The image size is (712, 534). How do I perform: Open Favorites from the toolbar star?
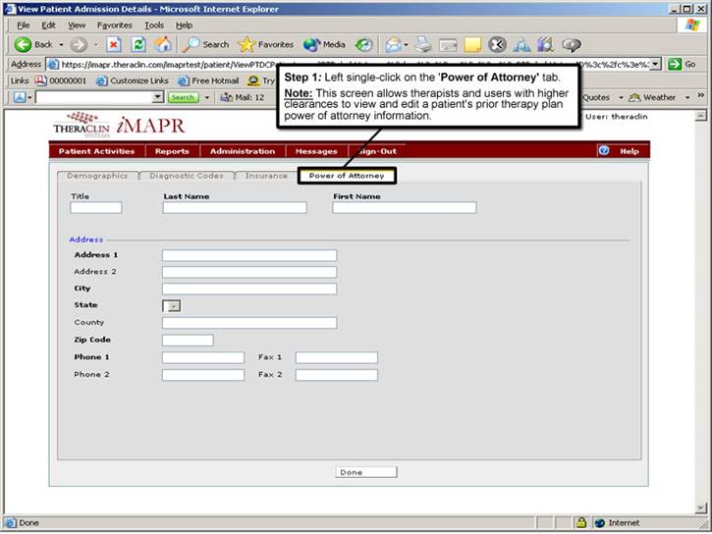tap(266, 44)
